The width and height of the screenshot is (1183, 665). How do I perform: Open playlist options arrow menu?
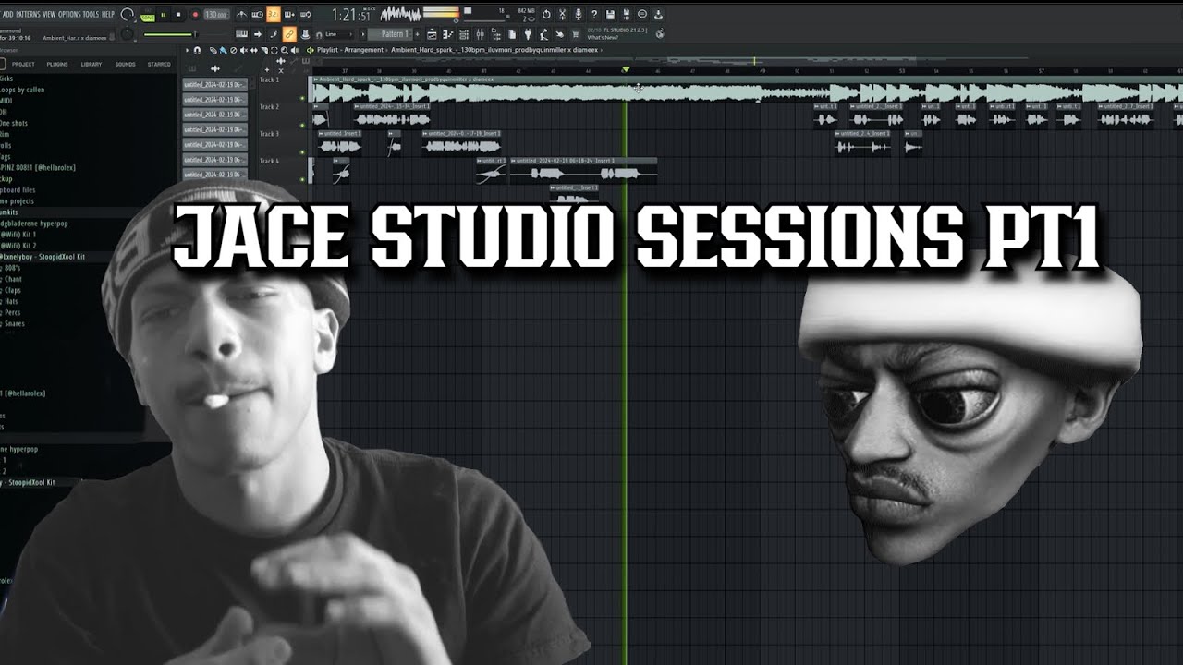click(187, 50)
